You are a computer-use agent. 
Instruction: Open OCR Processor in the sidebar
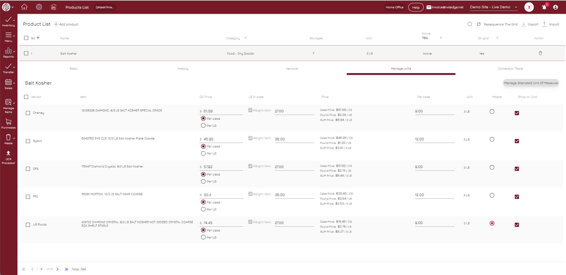pyautogui.click(x=8, y=157)
